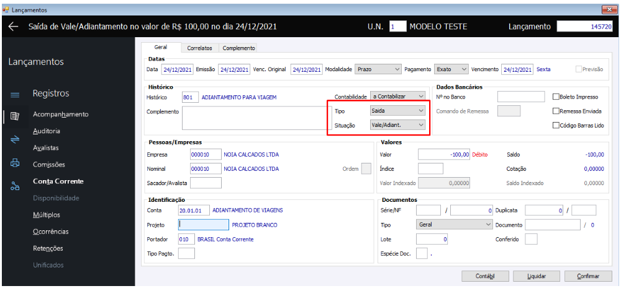Image resolution: width=621 pixels, height=291 pixels.
Task: Click the Conferido field
Action: 531,239
